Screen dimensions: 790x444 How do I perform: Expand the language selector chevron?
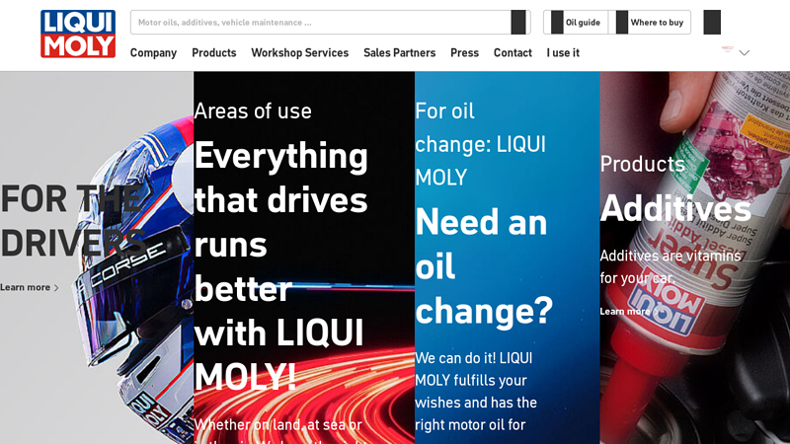[745, 53]
